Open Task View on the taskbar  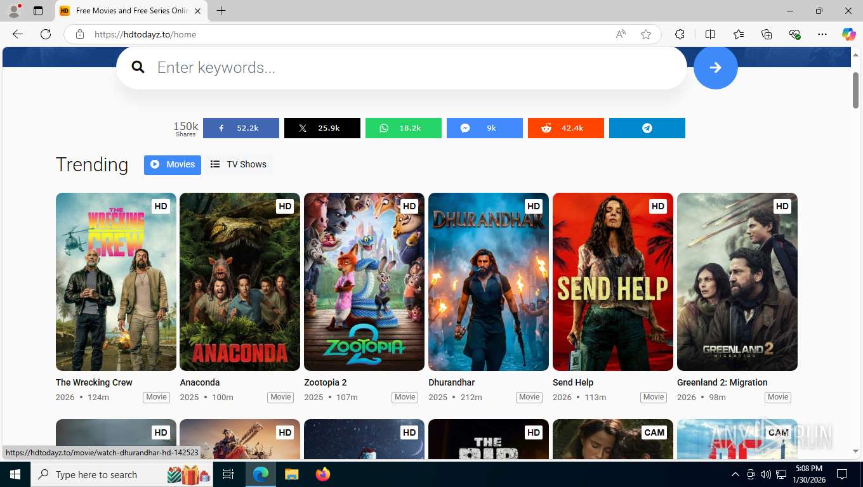point(228,474)
